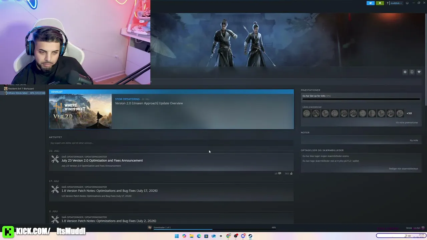Select Resident Evil 7 Biohazard in library

pyautogui.click(x=21, y=89)
